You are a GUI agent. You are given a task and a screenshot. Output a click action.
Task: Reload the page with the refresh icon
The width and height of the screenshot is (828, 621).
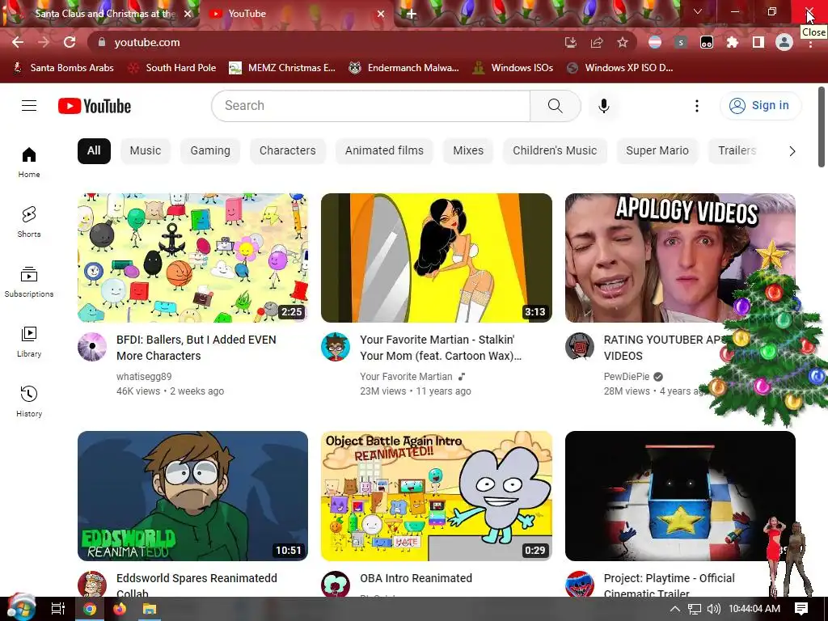pyautogui.click(x=70, y=42)
